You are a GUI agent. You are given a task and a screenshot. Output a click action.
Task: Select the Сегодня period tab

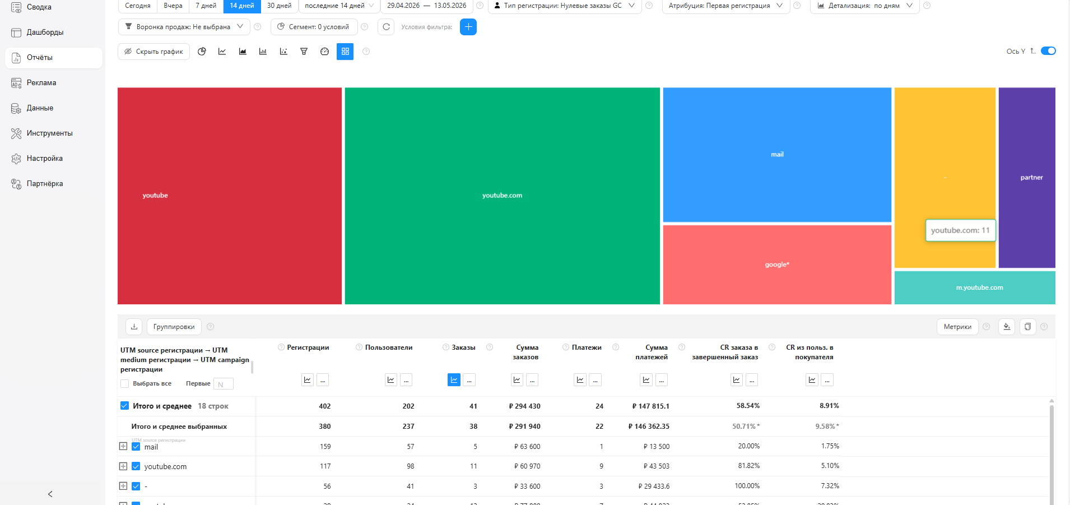[138, 6]
